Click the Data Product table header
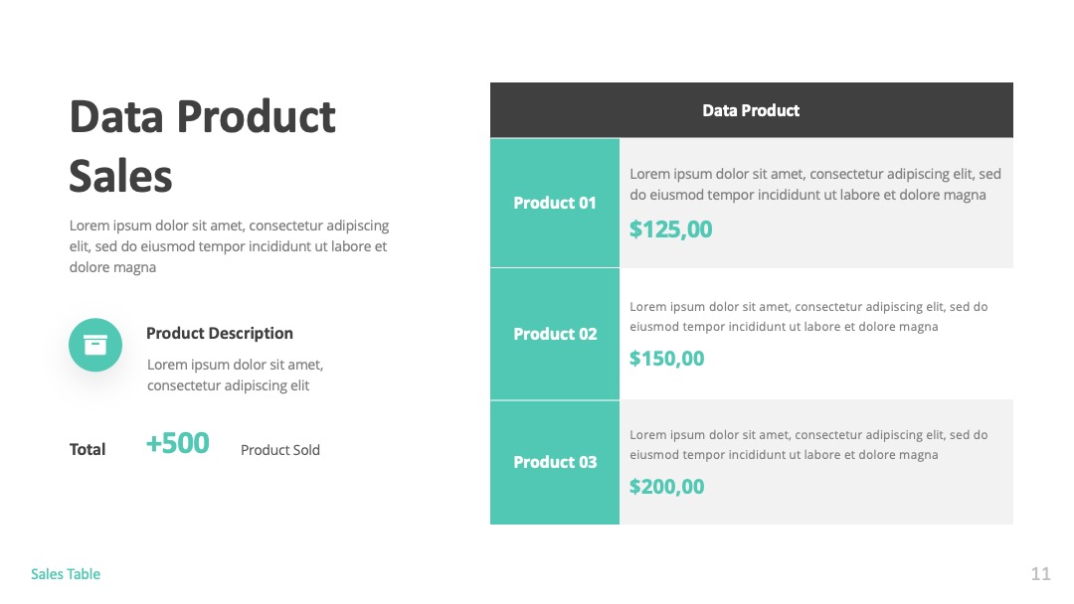Image resolution: width=1074 pixels, height=604 pixels. coord(752,110)
